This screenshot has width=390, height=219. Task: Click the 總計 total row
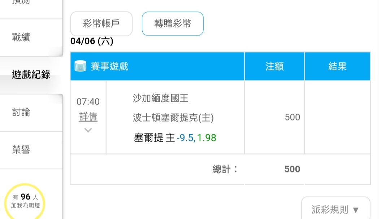[220, 169]
